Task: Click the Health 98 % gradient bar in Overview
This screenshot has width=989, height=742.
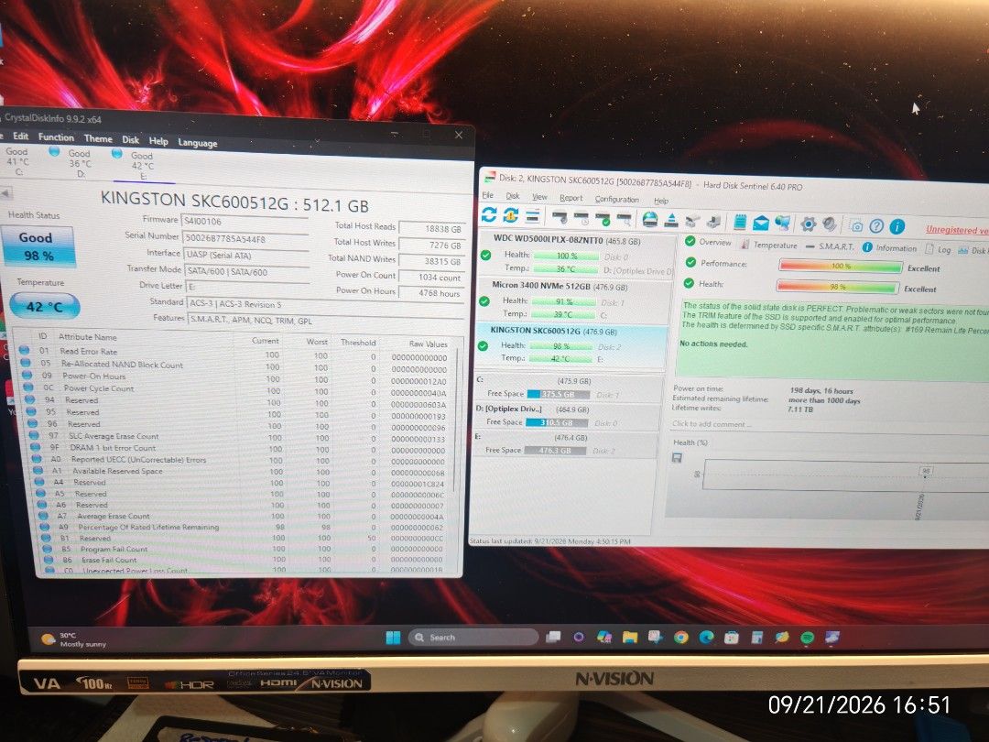Action: click(837, 287)
